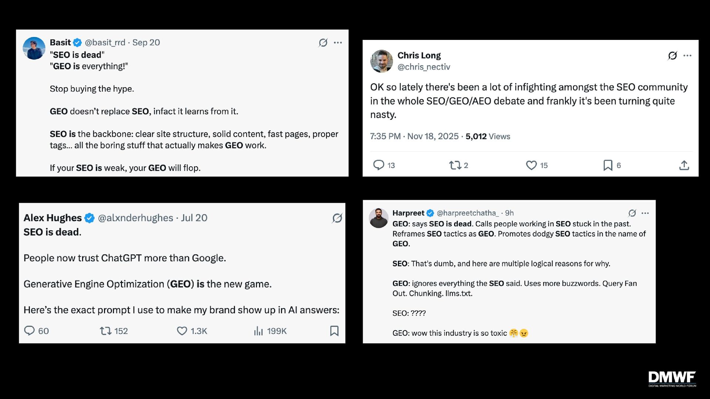View analytics on Alex Hughes' tweet

(x=258, y=331)
